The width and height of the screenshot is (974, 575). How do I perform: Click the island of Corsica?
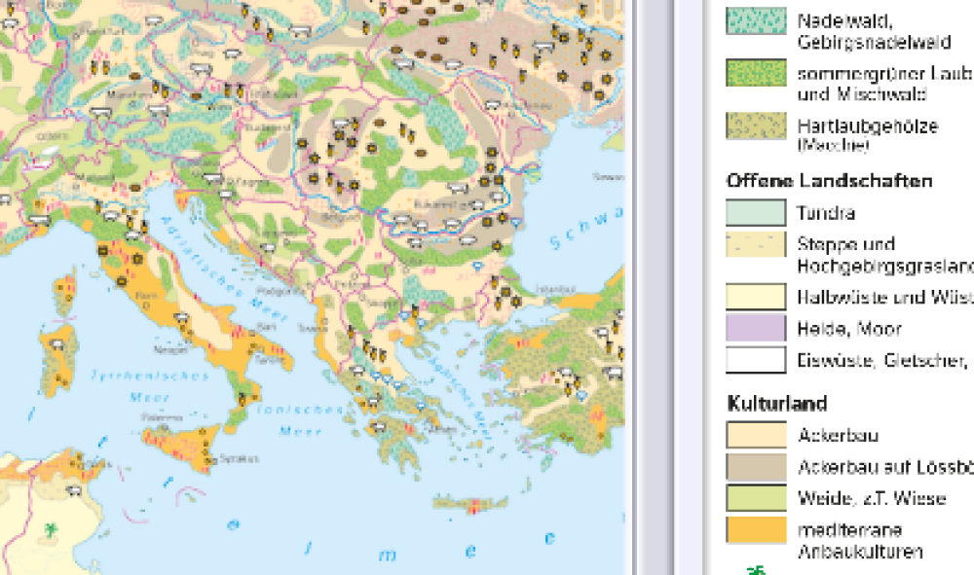point(66,297)
